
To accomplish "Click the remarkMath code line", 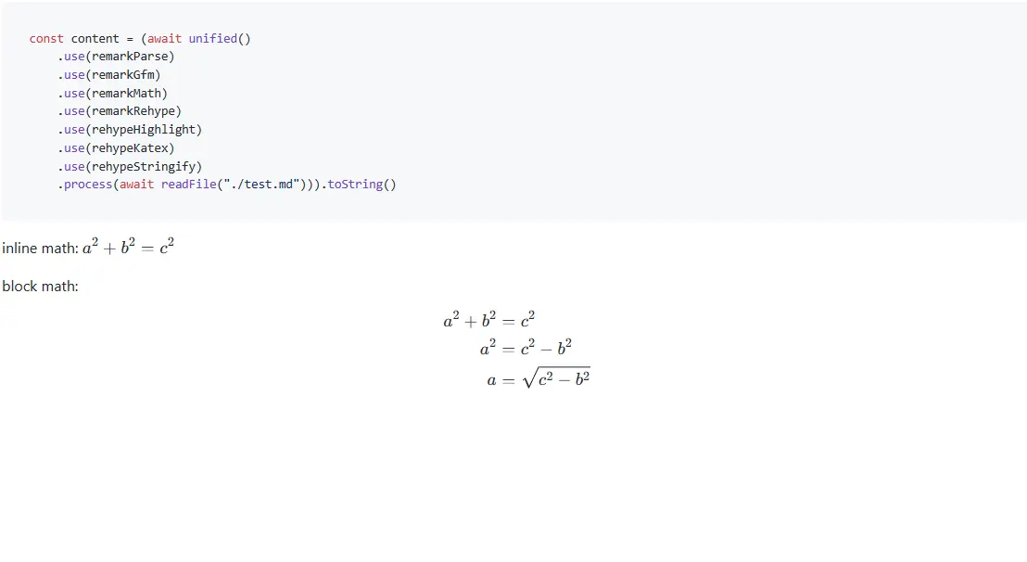I will coord(112,93).
